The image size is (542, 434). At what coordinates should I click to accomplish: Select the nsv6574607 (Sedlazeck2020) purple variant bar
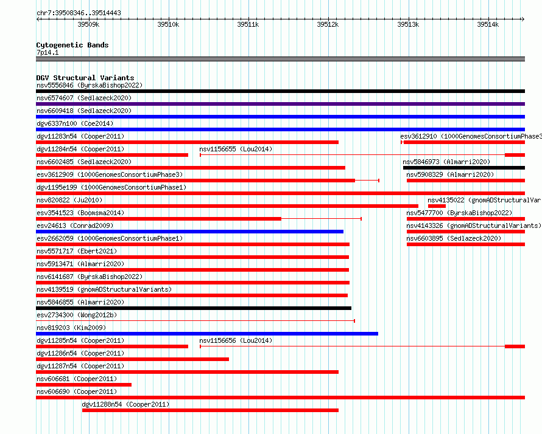[x=280, y=104]
